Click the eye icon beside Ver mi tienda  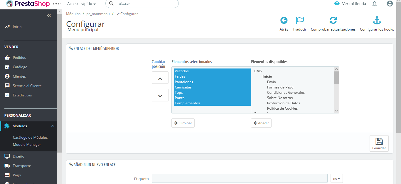[337, 4]
